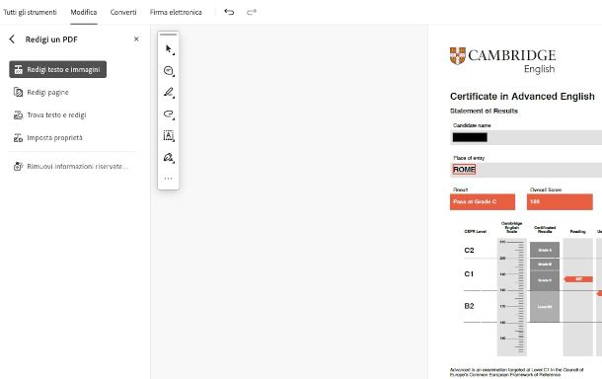Select the comment bubble tool
602x379 pixels.
[x=169, y=71]
